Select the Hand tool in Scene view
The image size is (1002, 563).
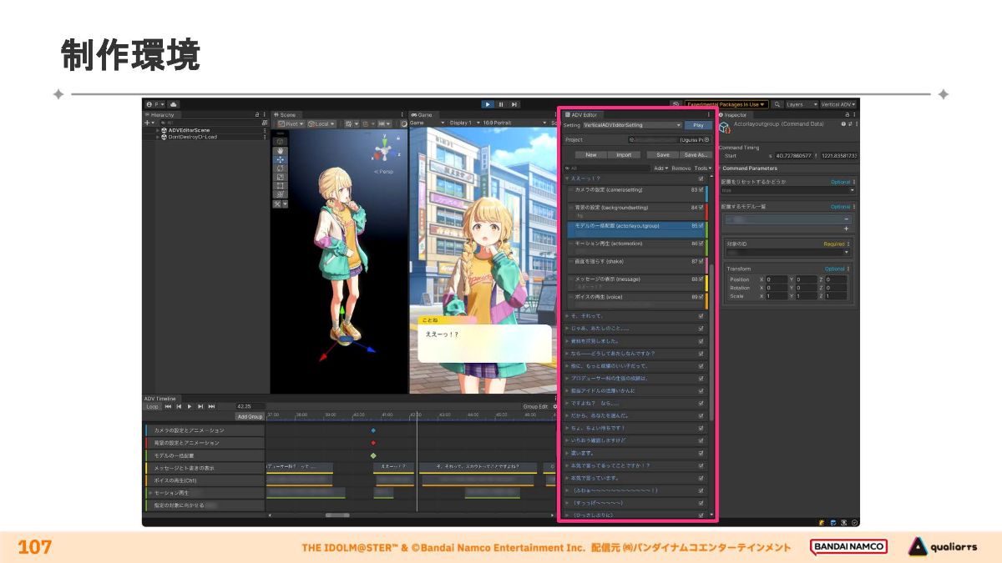pos(280,151)
